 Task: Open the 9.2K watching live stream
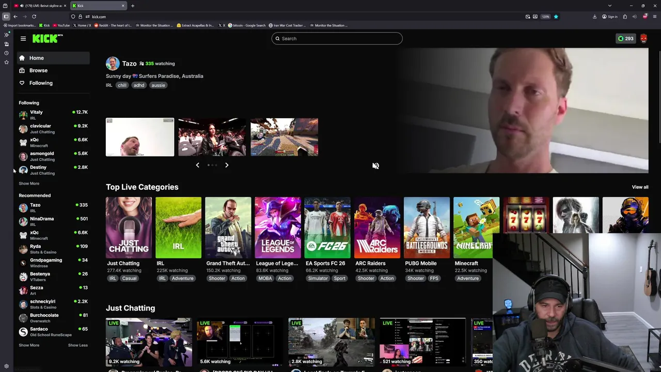pyautogui.click(x=149, y=342)
